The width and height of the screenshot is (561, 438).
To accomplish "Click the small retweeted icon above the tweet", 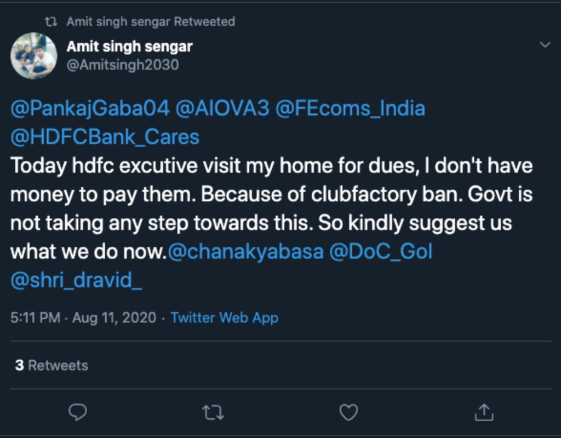I will click(x=51, y=22).
